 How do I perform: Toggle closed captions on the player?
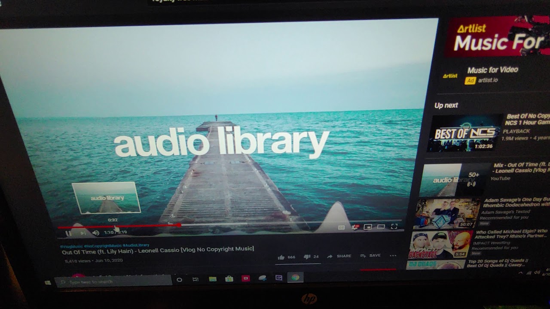(342, 227)
